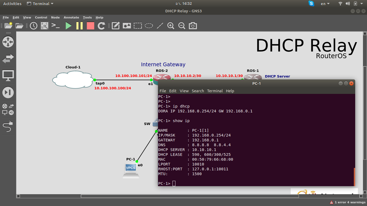Screen dimensions: 367x206
Task: Select the ROS-1 router node
Action: 253,77
